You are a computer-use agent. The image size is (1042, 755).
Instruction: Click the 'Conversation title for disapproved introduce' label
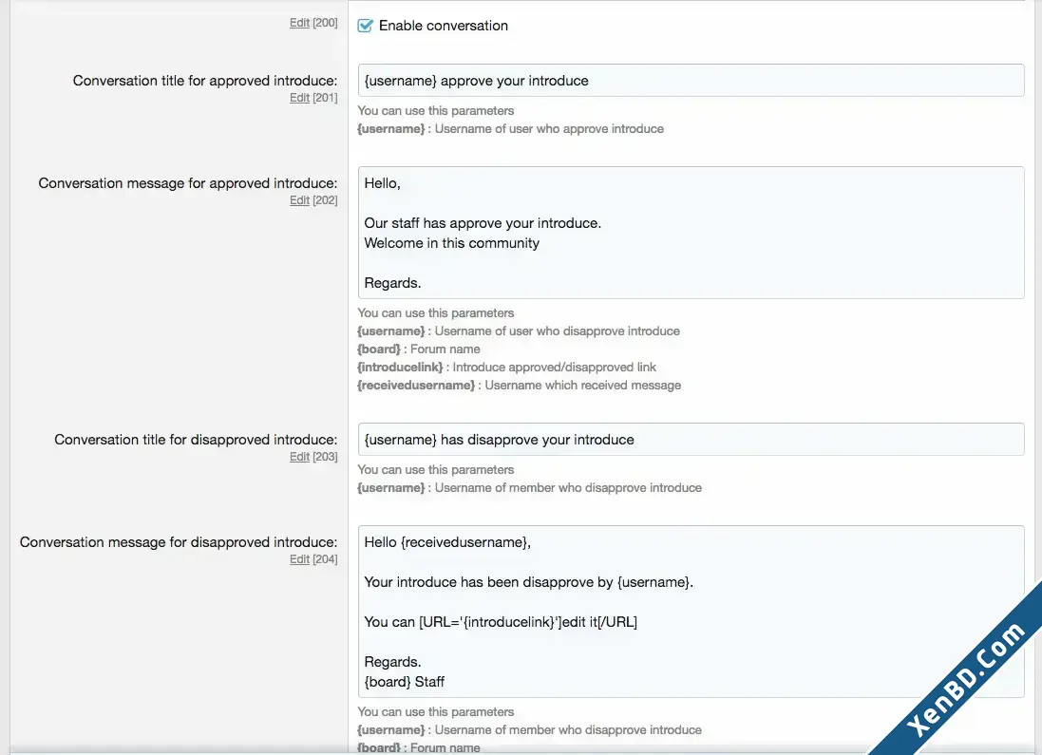(x=196, y=440)
